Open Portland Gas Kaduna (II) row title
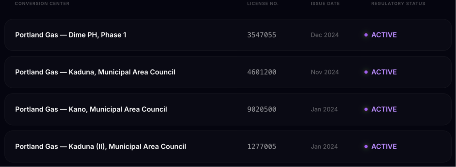456x167 pixels. point(101,147)
